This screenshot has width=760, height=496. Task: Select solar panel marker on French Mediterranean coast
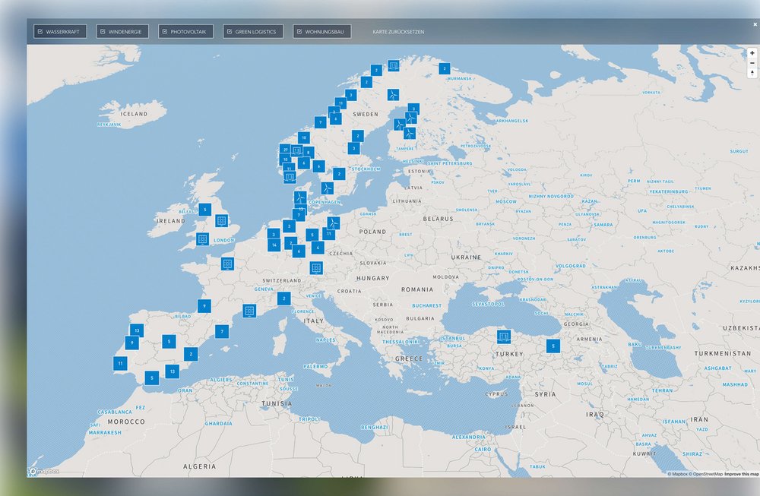pos(249,311)
